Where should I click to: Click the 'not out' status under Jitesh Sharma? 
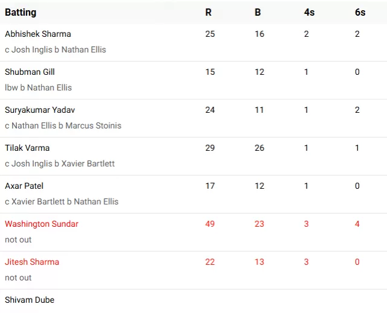18,277
